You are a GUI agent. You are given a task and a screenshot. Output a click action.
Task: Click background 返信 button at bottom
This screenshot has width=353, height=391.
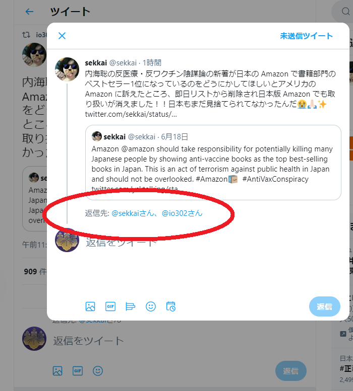pyautogui.click(x=291, y=371)
